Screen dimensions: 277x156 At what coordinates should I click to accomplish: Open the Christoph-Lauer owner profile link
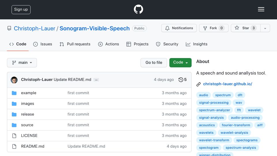pos(34,28)
